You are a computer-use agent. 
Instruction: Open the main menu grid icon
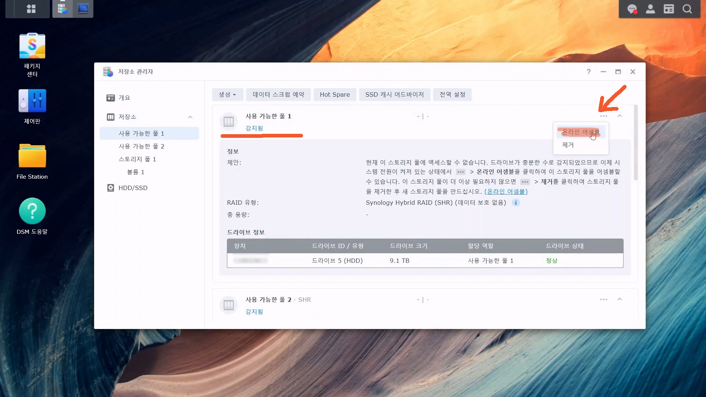pyautogui.click(x=31, y=9)
